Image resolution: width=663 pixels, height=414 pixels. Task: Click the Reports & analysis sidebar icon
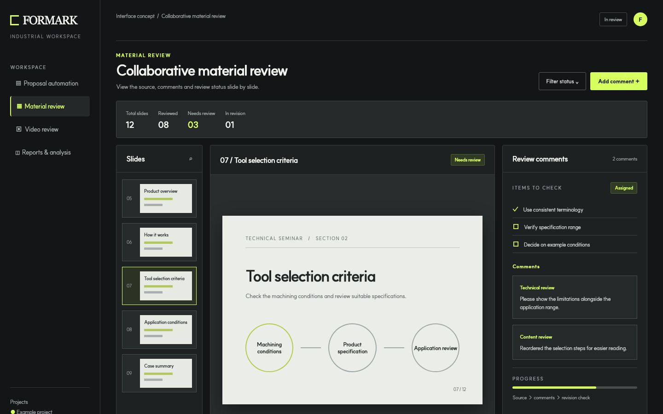click(x=17, y=153)
